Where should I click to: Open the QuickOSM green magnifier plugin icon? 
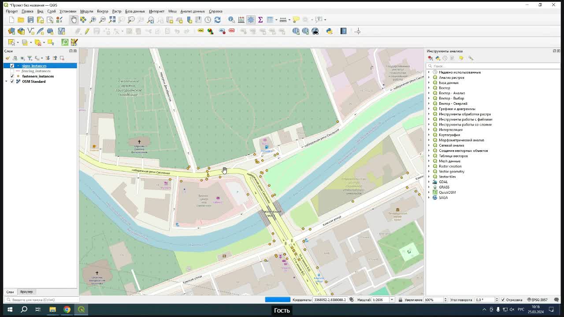pyautogui.click(x=65, y=42)
